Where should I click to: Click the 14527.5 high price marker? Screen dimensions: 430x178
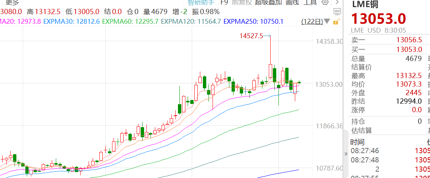pyautogui.click(x=251, y=36)
